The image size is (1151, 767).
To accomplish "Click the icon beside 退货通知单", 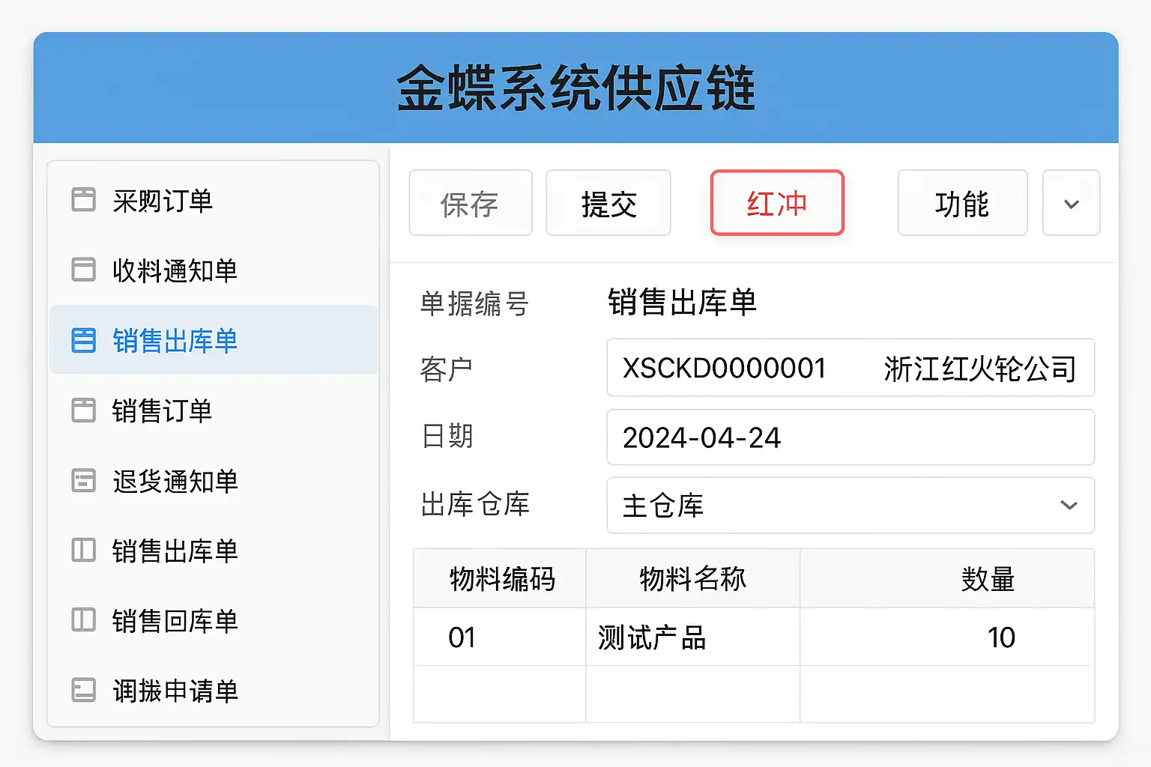I will (x=83, y=480).
